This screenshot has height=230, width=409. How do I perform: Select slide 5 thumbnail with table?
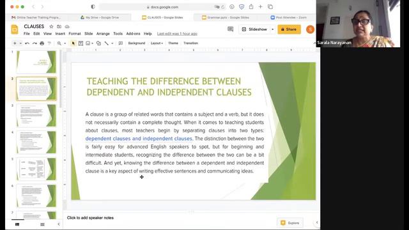point(36,169)
